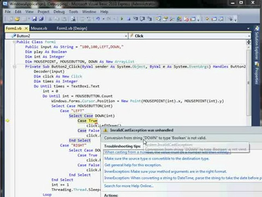262x197 pixels.
Task: Close the Form1.vb tab
Action: click(x=26, y=28)
